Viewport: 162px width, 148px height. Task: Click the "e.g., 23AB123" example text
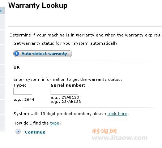tap(65, 97)
